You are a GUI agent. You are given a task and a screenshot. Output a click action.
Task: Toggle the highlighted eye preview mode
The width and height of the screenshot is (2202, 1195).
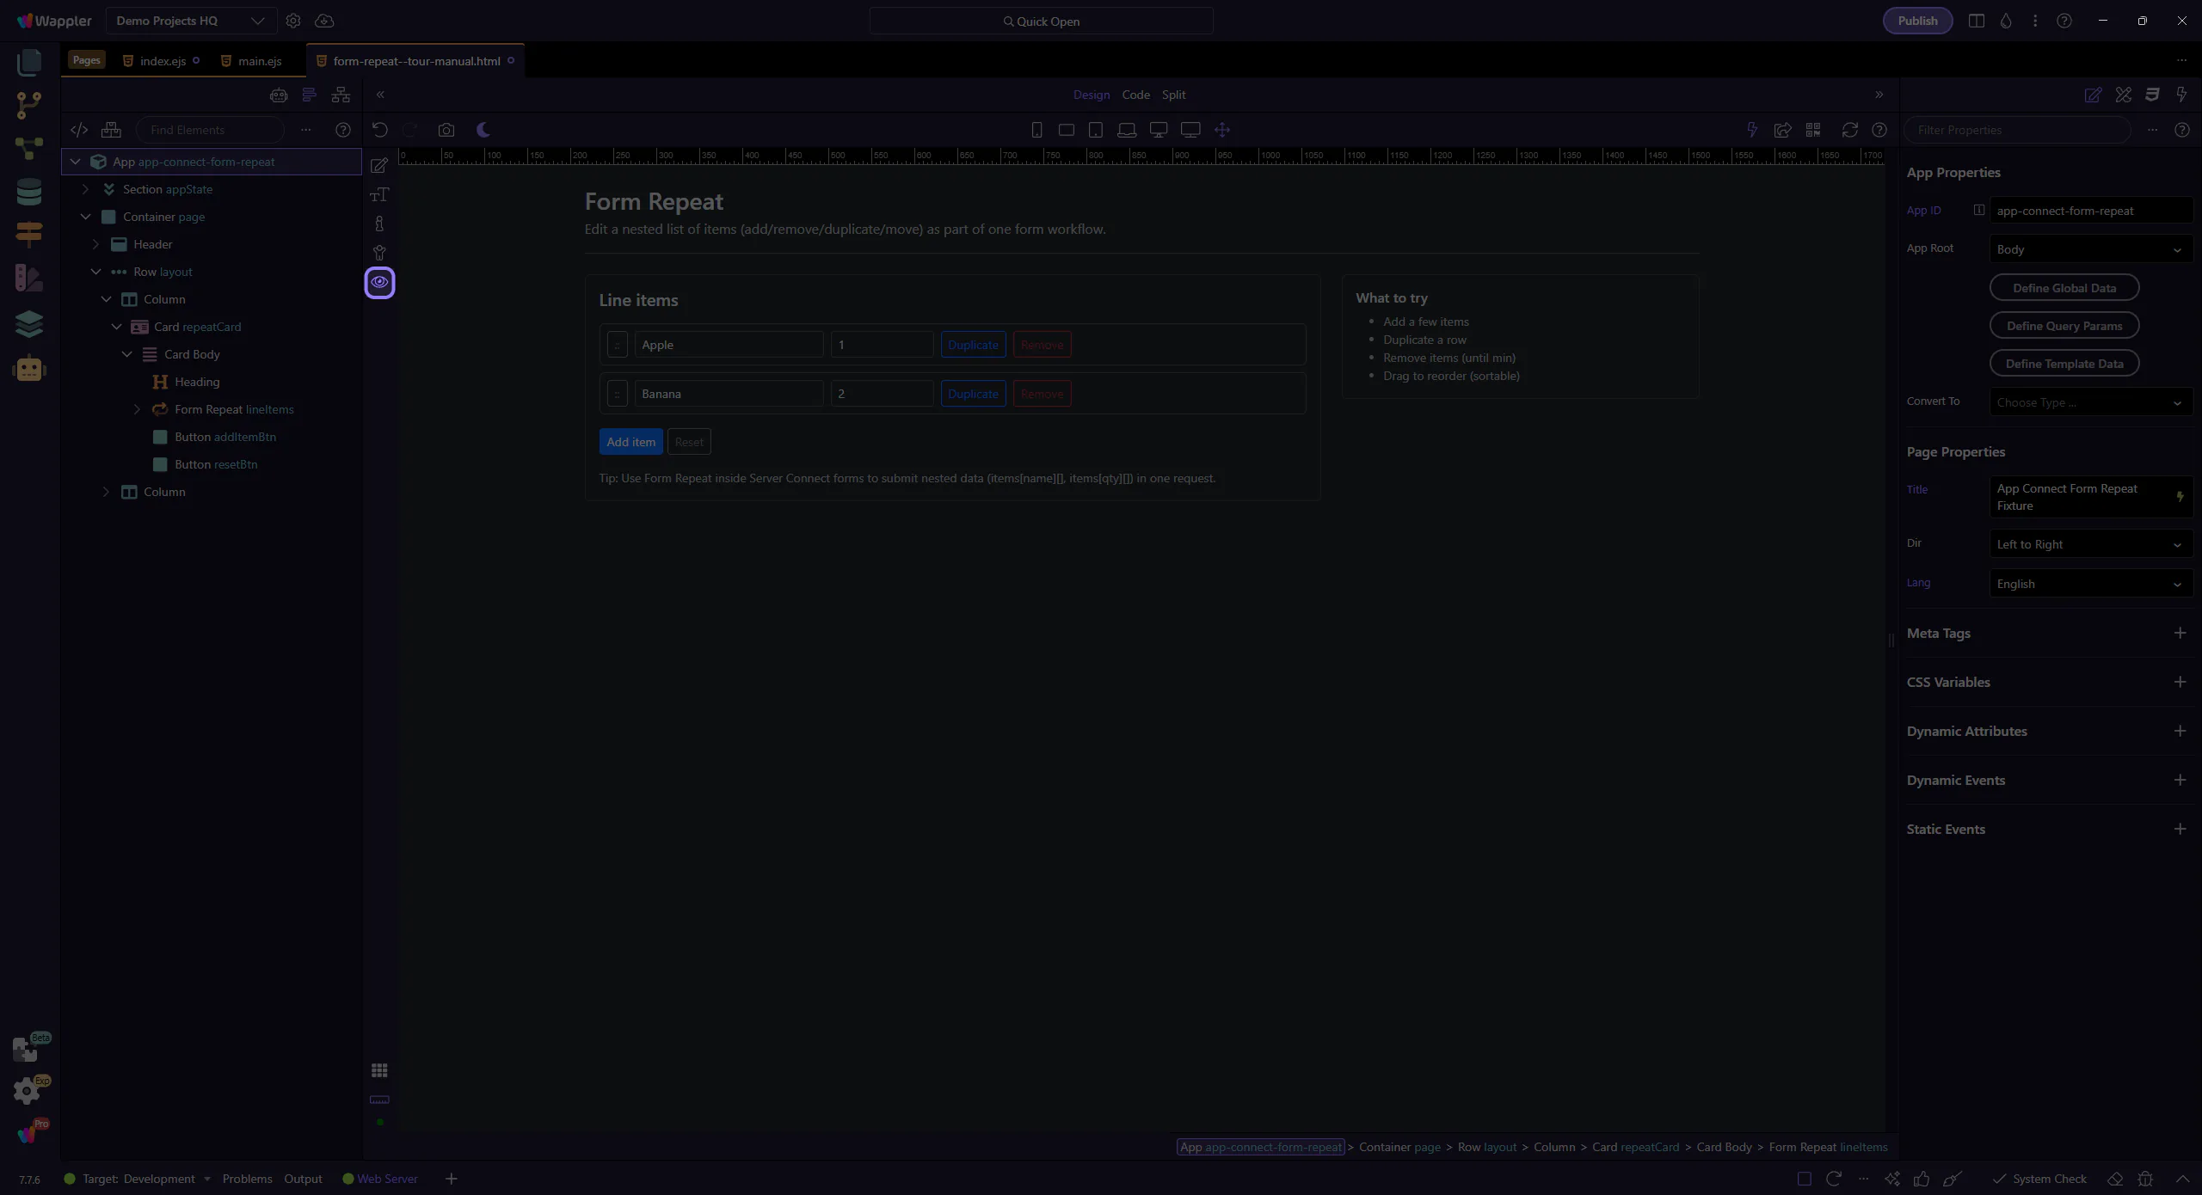pyautogui.click(x=379, y=282)
